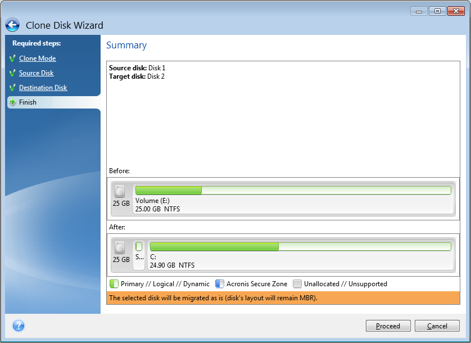Screen dimensions: 471x343
Task: Click the green arrow icon beside Finish
Action: 12,102
